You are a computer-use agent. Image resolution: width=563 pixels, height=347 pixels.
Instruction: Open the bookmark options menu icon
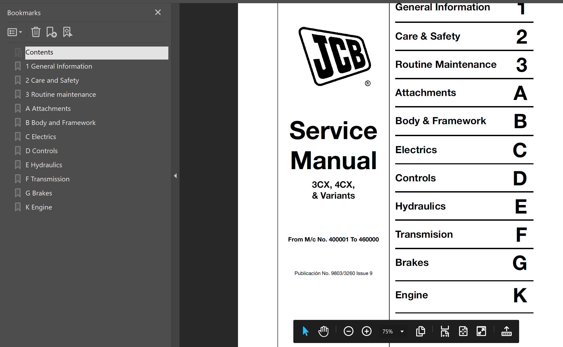[15, 32]
